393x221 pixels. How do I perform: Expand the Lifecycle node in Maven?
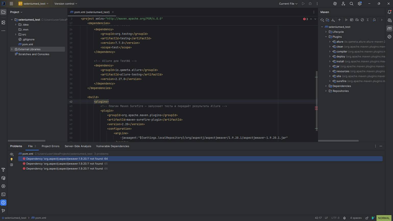tap(326, 32)
